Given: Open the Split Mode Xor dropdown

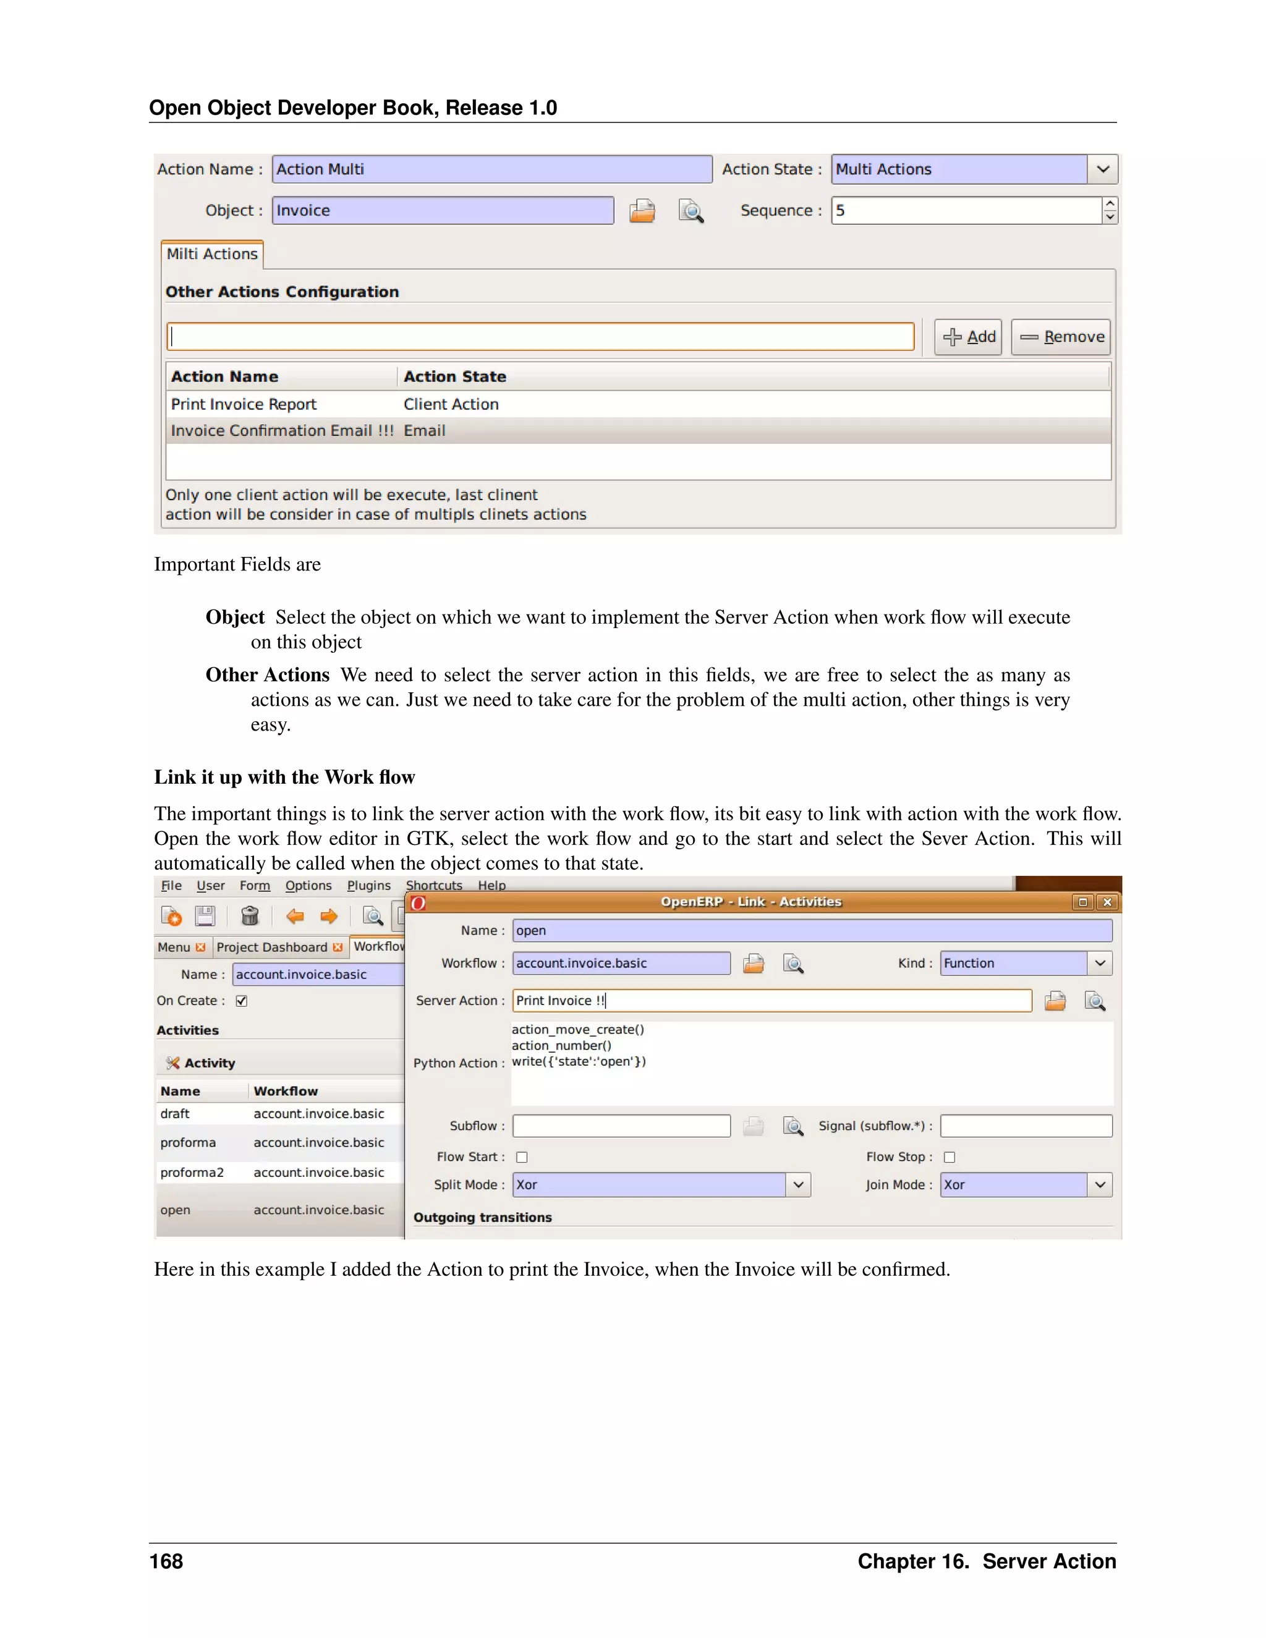Looking at the screenshot, I should click(x=798, y=1184).
